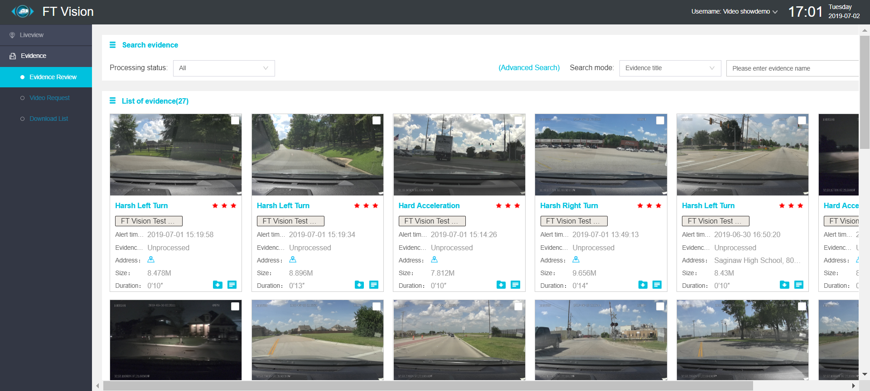Open the Username Video showdemo menu
Image resolution: width=870 pixels, height=391 pixels.
(734, 12)
